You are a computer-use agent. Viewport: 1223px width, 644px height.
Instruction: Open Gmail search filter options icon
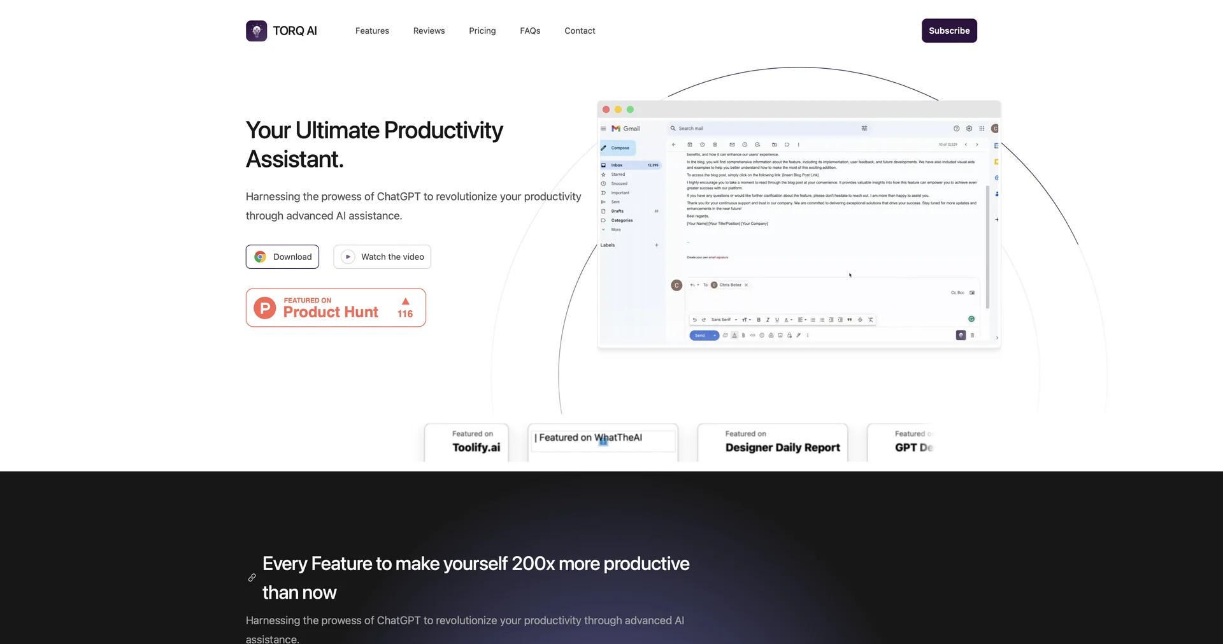point(864,129)
